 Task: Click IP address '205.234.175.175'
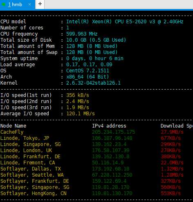114,132
